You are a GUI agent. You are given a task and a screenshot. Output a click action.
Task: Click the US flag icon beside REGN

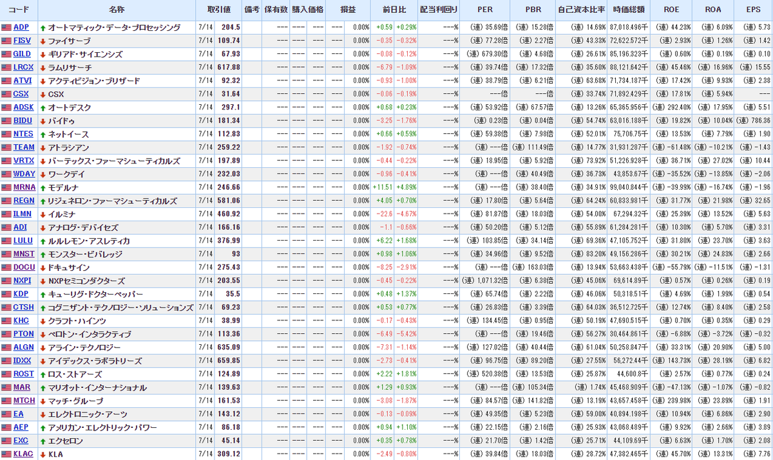[x=6, y=201]
